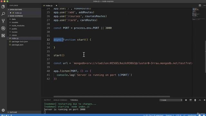Image resolution: width=206 pixels, height=116 pixels.
Task: Collapse the Open Editors section
Action: (x=16, y=10)
